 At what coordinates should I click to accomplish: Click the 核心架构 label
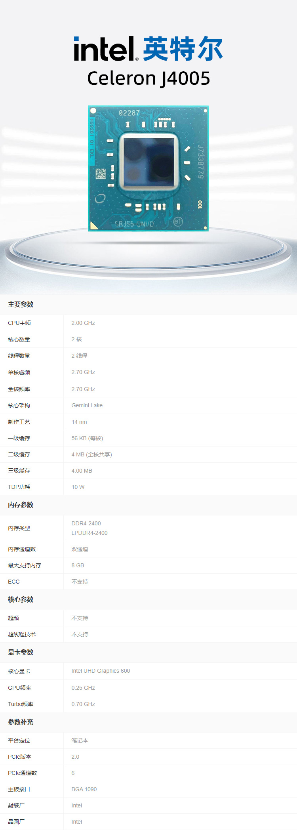(19, 405)
